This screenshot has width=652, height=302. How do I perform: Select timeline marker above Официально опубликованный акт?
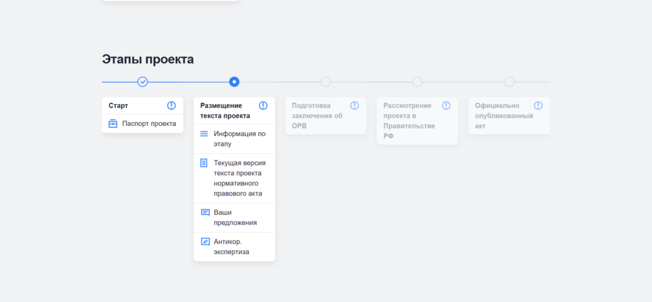coord(509,82)
